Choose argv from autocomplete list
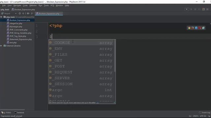The height and width of the screenshot is (118, 211). pos(81,96)
